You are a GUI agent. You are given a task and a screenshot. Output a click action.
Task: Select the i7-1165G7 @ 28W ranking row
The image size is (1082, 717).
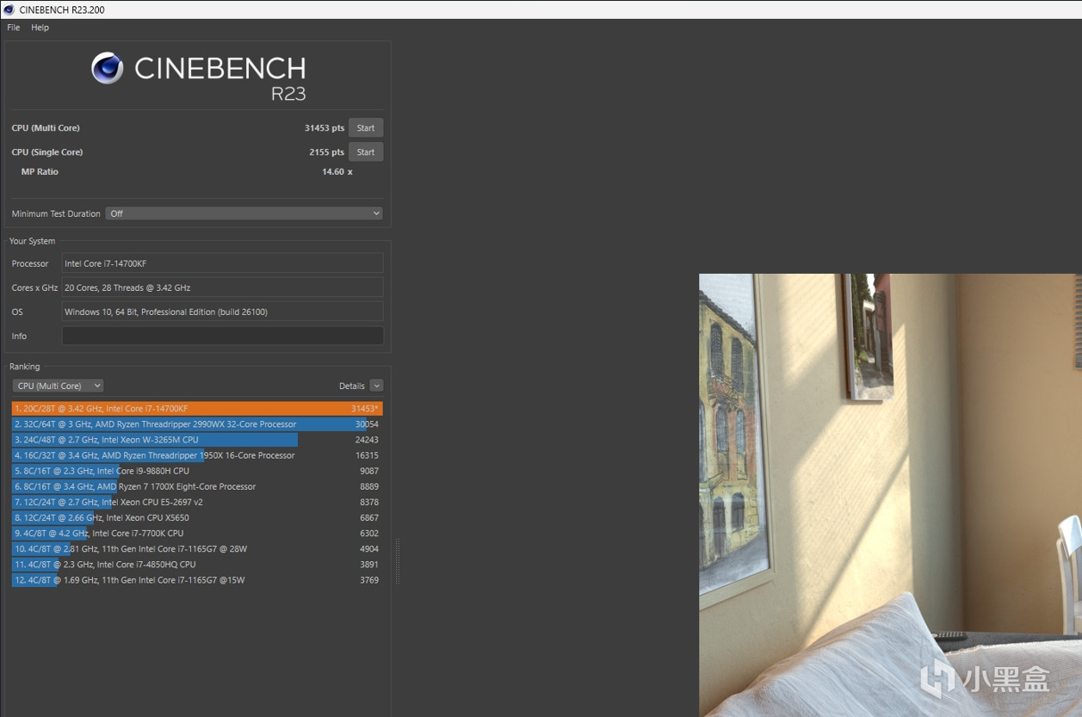197,548
